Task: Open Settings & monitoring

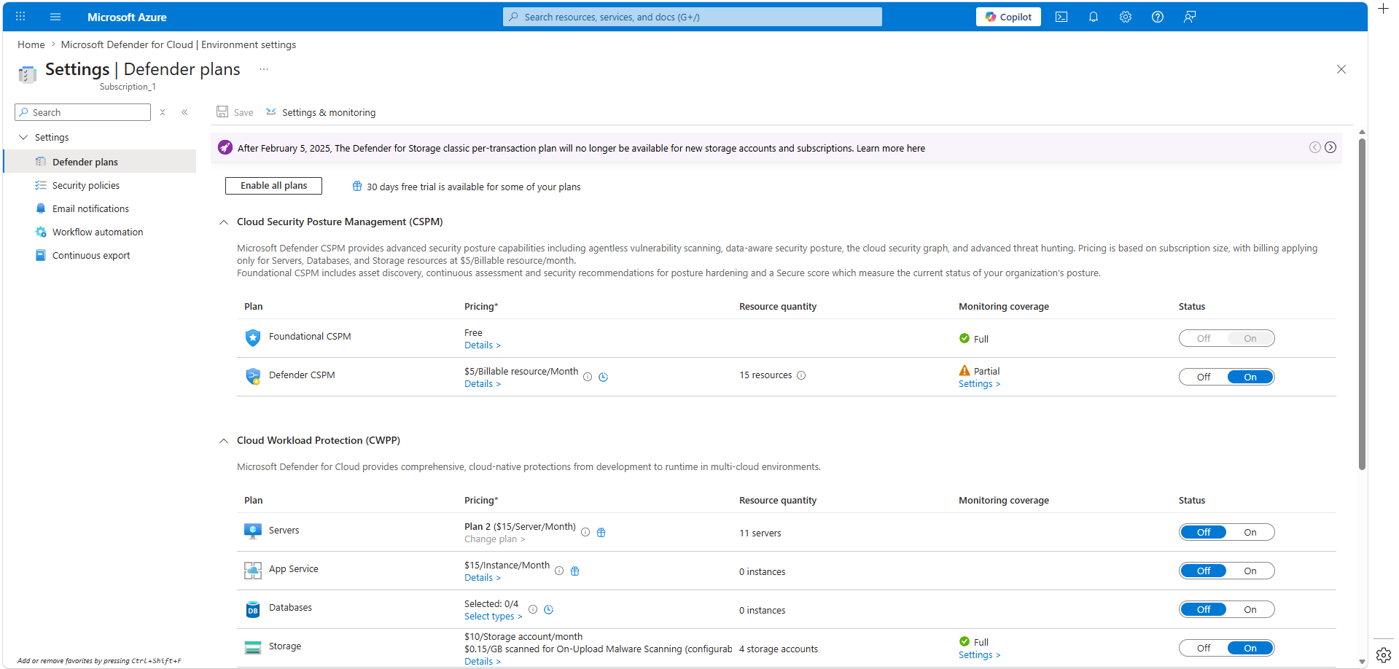Action: coord(321,112)
